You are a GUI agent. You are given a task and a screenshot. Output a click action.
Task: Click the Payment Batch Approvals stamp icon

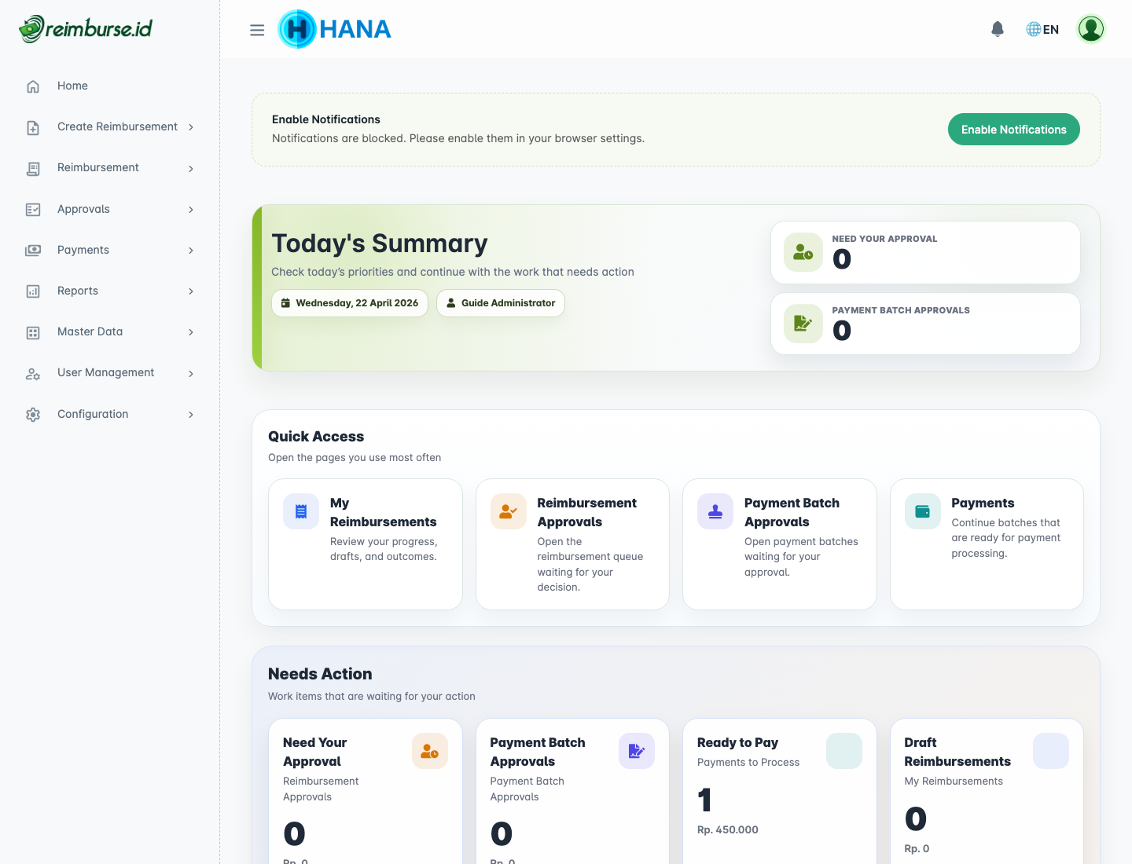715,511
